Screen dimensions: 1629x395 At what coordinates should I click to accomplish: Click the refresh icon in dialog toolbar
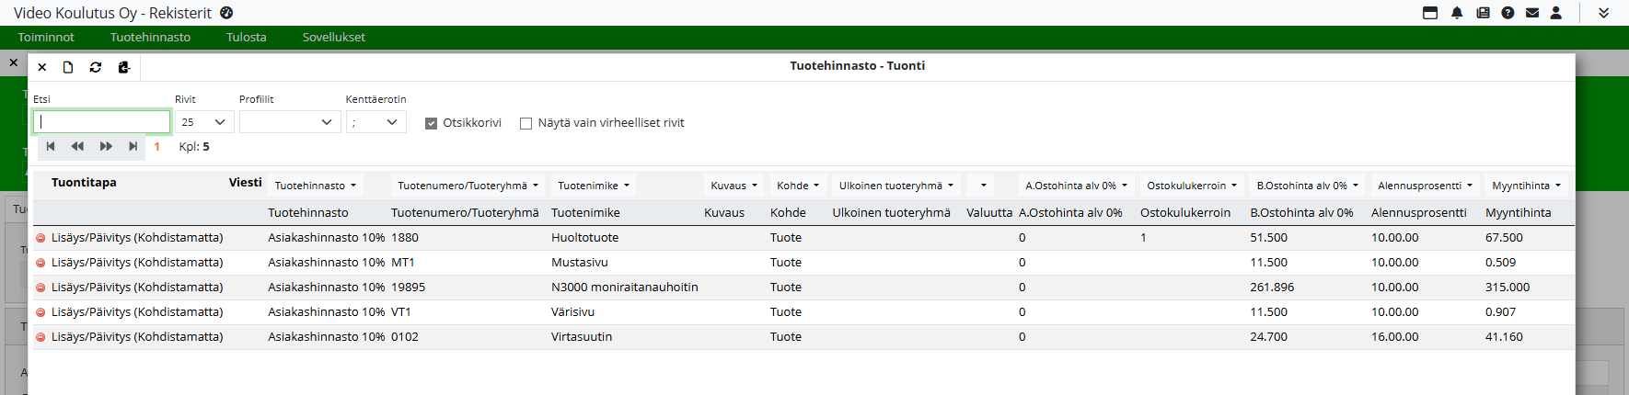96,67
